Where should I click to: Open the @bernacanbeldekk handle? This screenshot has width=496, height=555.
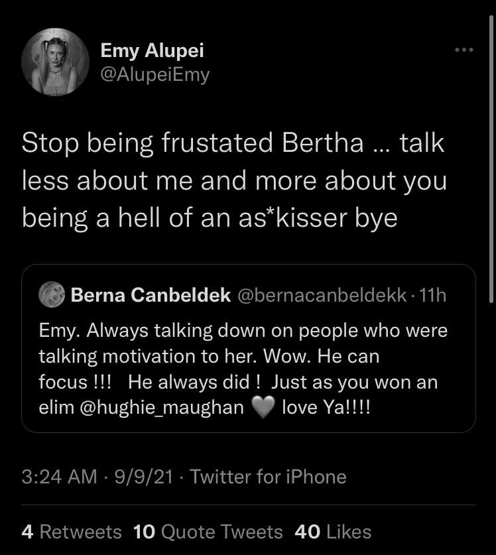click(x=322, y=295)
